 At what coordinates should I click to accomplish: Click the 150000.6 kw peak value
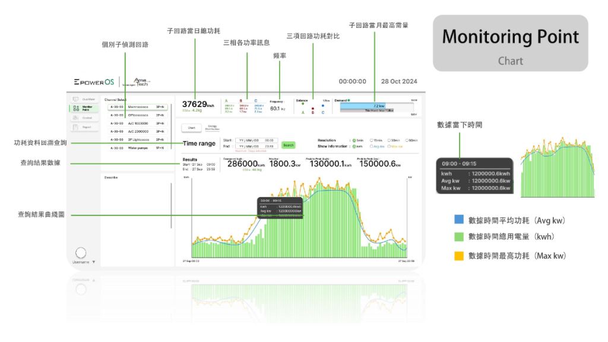(x=379, y=164)
